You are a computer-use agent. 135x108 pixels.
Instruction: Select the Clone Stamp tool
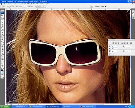point(2,34)
